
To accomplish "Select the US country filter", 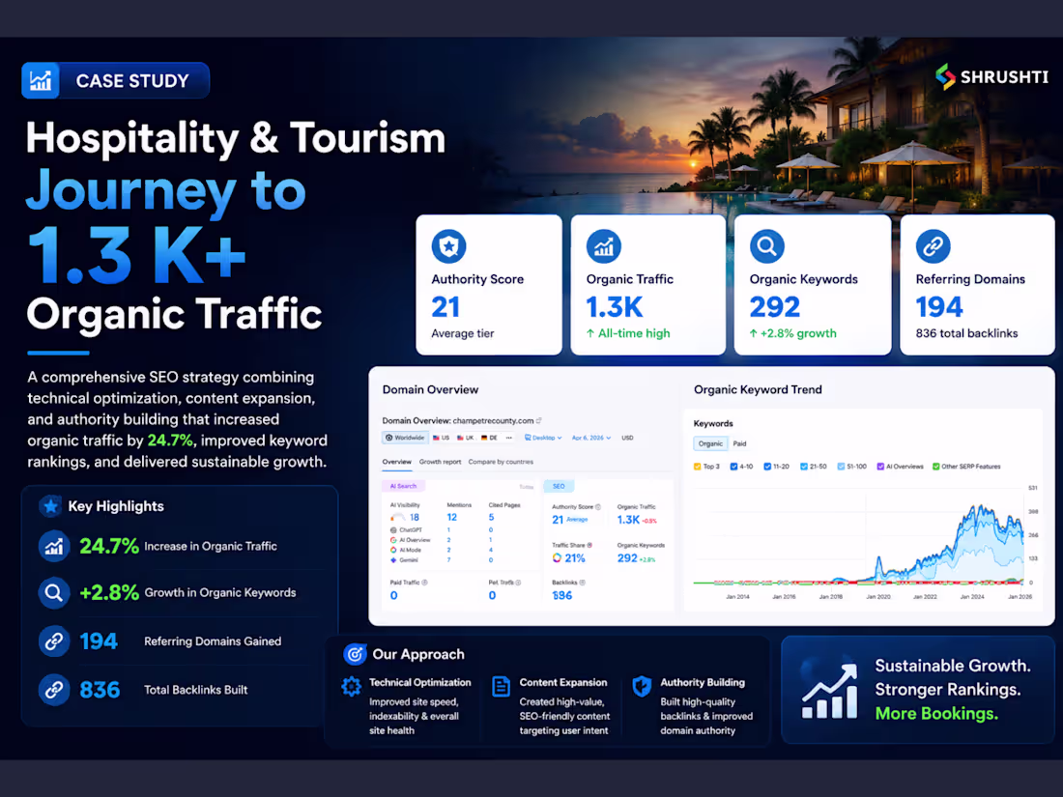I will click(442, 438).
